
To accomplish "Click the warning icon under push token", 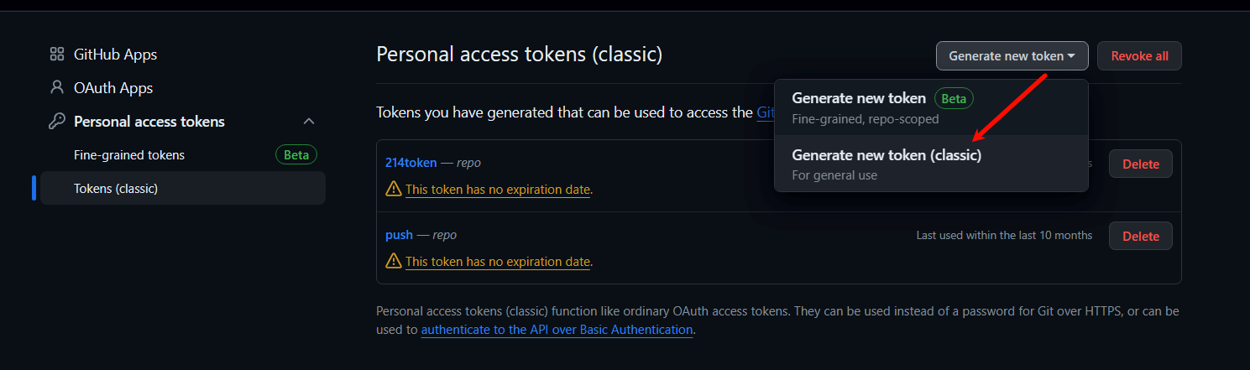I will point(393,261).
